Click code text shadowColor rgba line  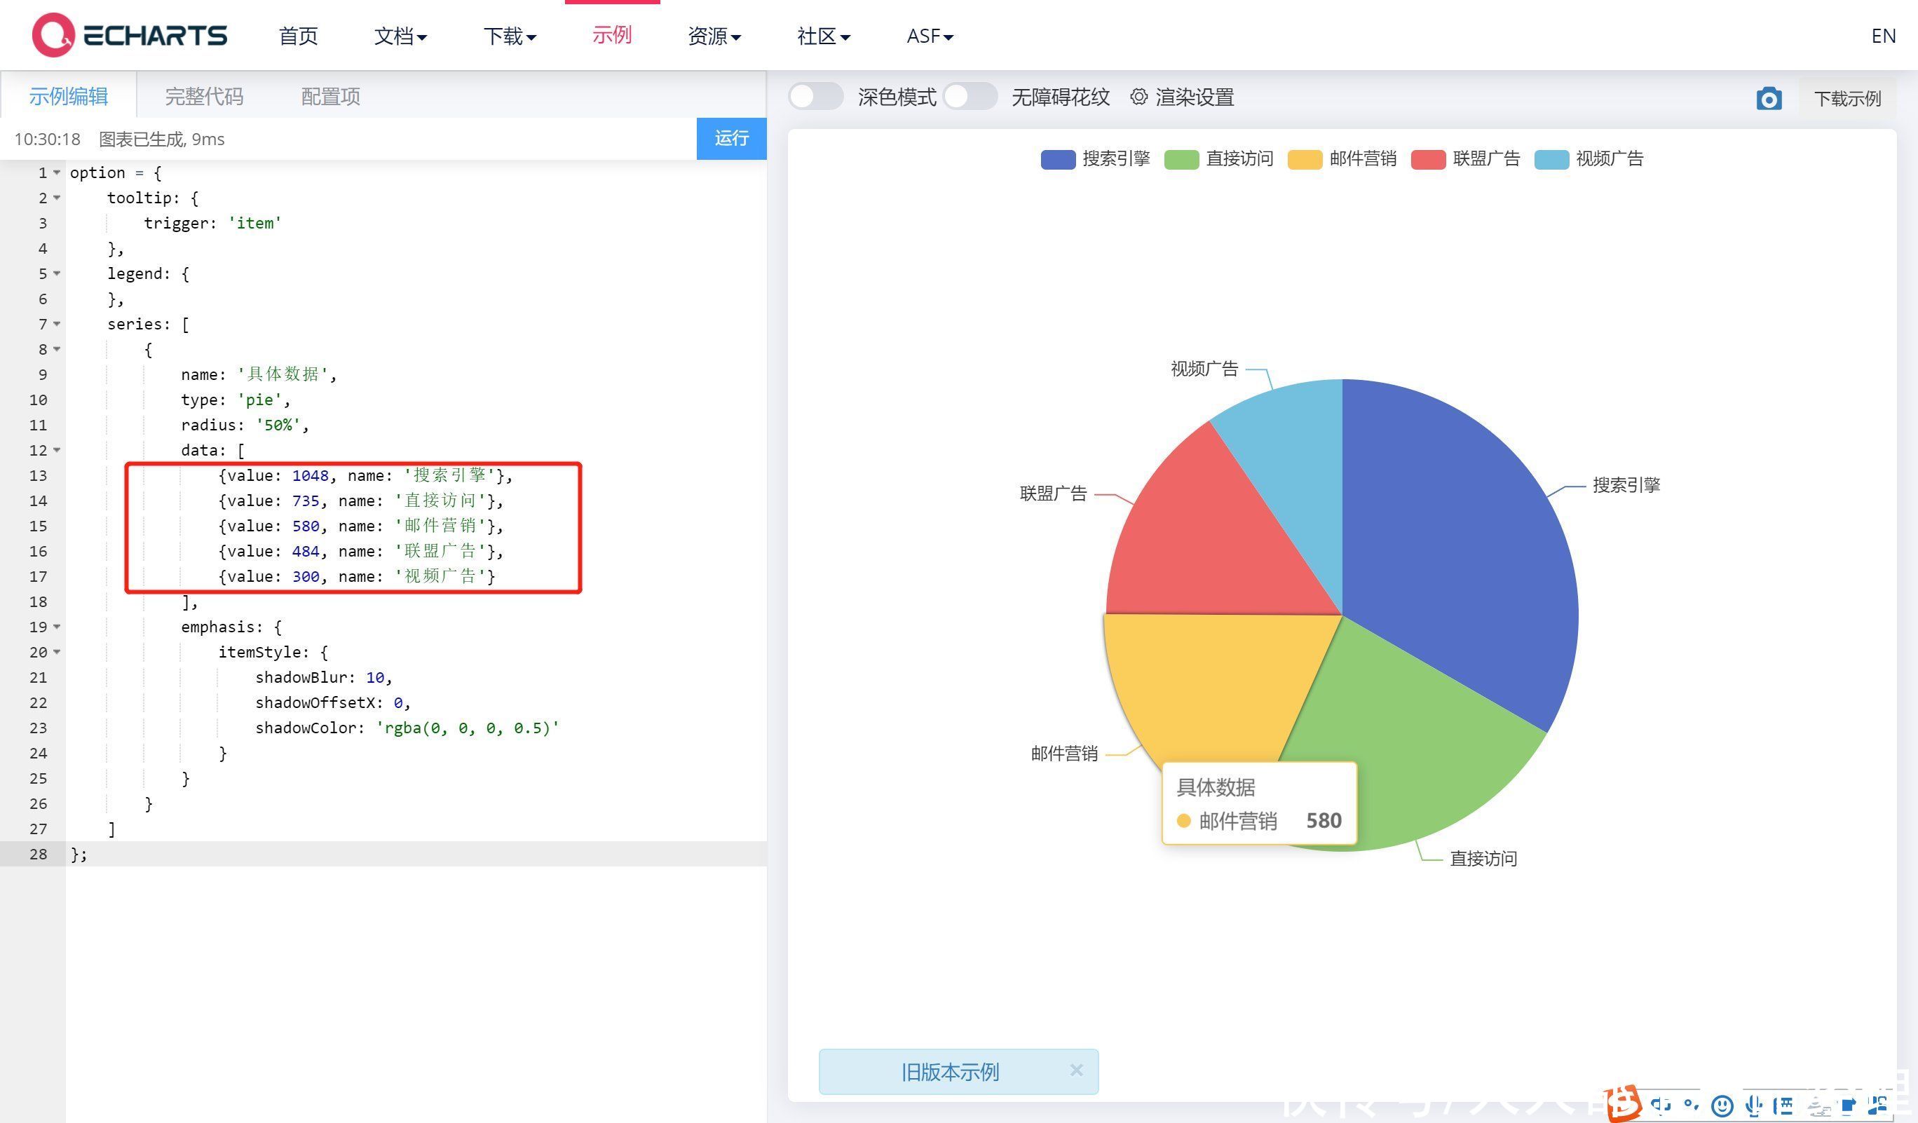[x=407, y=728]
